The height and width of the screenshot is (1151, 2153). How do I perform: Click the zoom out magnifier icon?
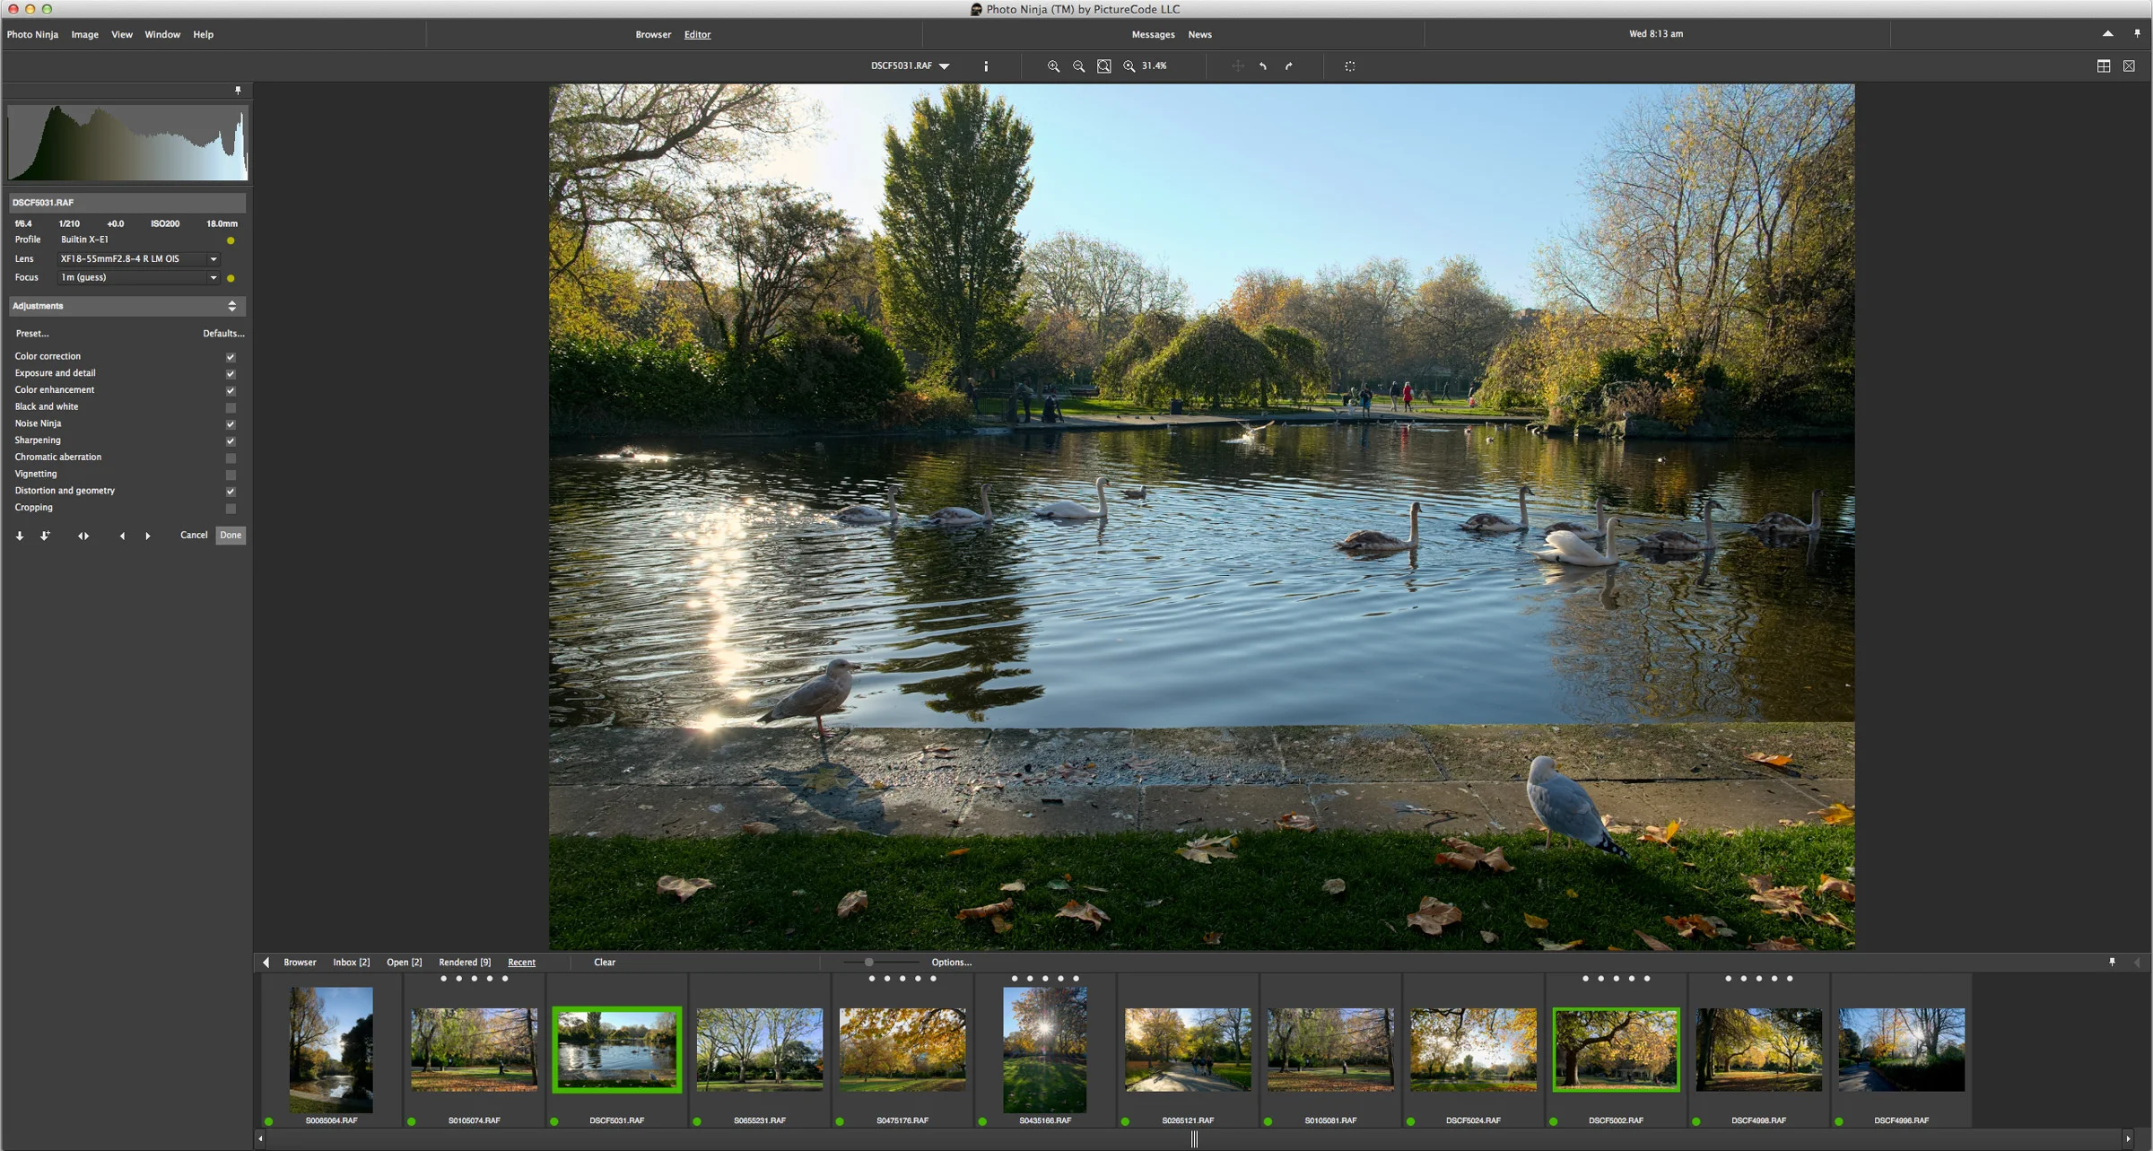click(x=1078, y=66)
